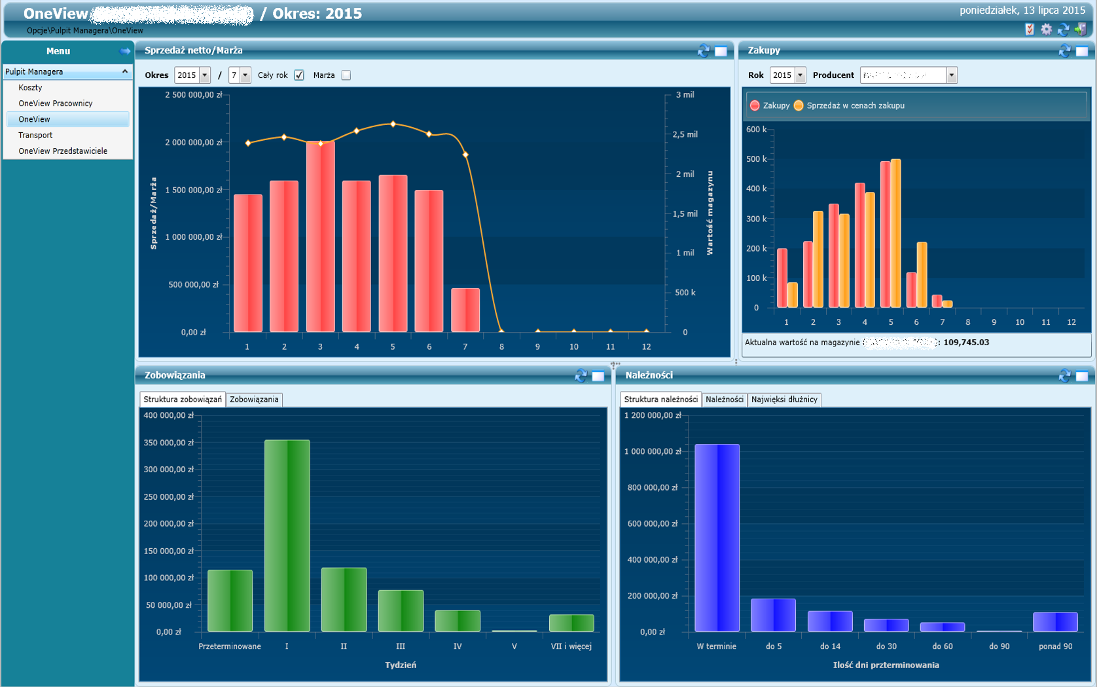1097x687 pixels.
Task: Click the ponad 90 receivables bar
Action: (1055, 622)
